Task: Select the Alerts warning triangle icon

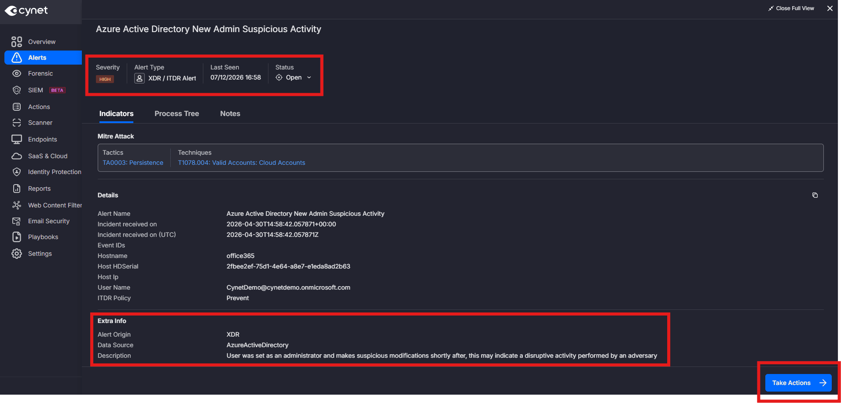Action: click(x=17, y=58)
